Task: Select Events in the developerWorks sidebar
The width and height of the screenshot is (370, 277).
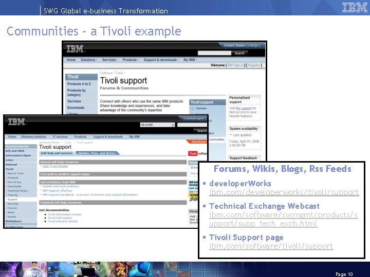Action: 11,216
